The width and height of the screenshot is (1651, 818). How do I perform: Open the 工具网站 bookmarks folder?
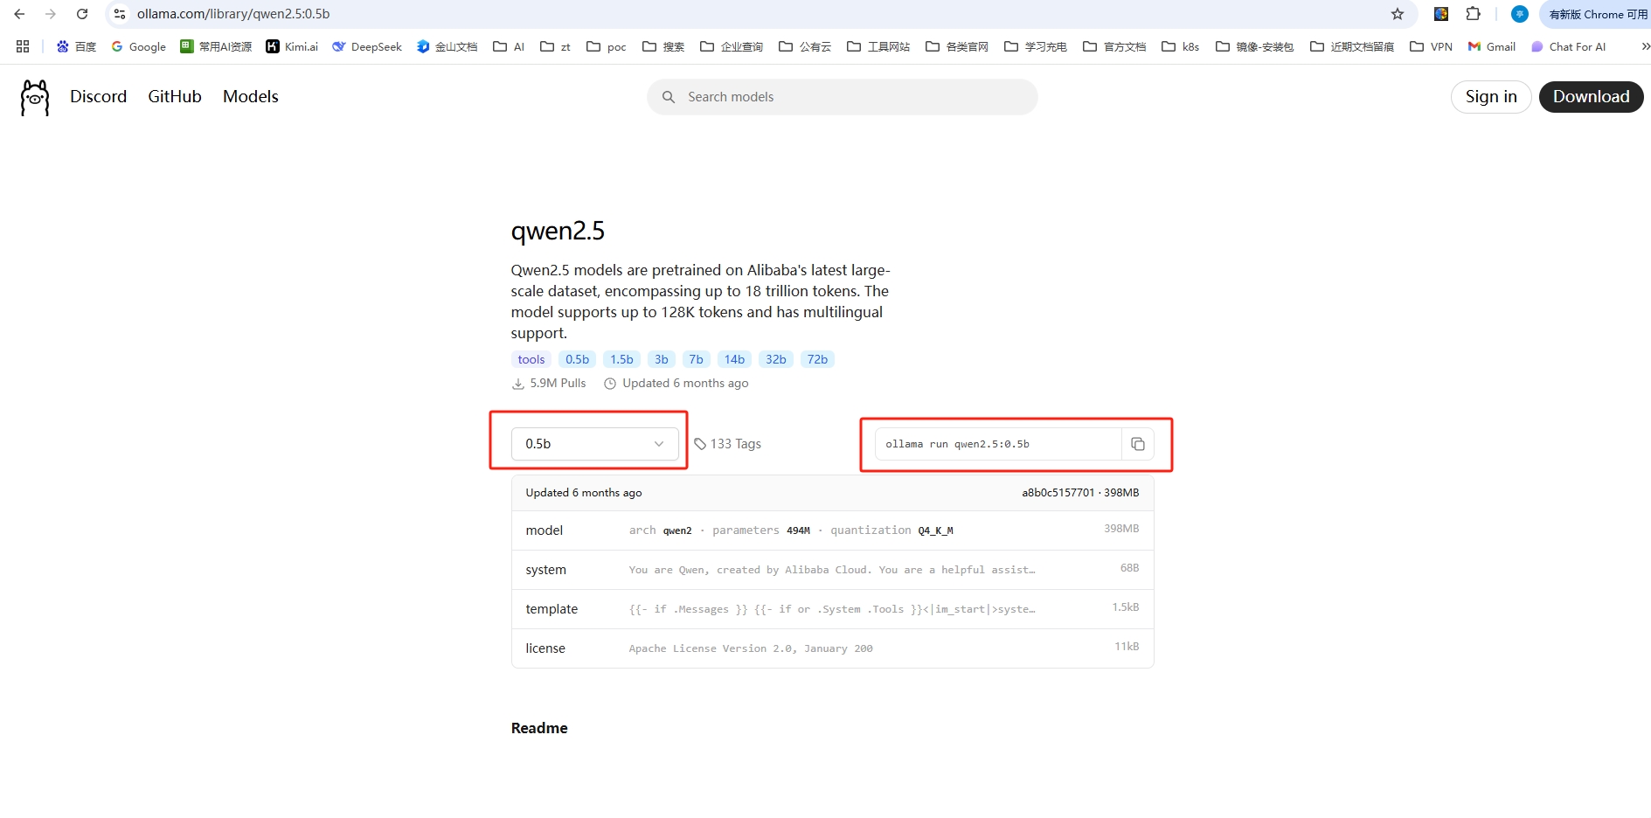[x=878, y=46]
